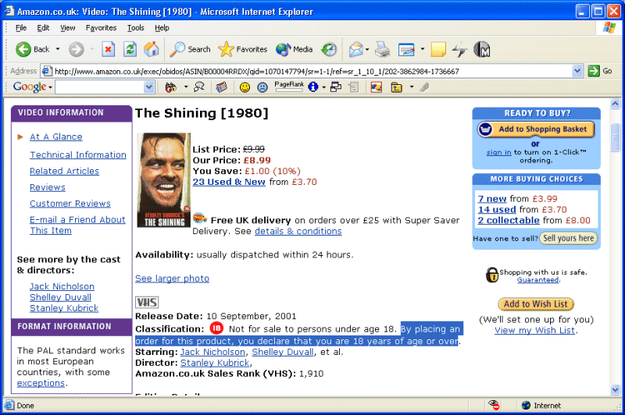Open the Tools menu

click(x=135, y=28)
